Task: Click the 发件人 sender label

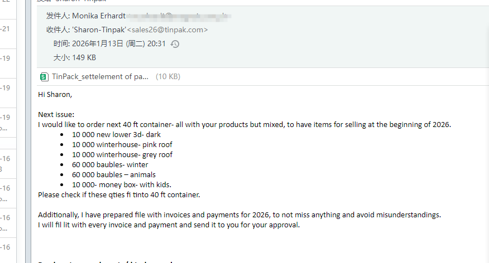Action: (x=57, y=16)
